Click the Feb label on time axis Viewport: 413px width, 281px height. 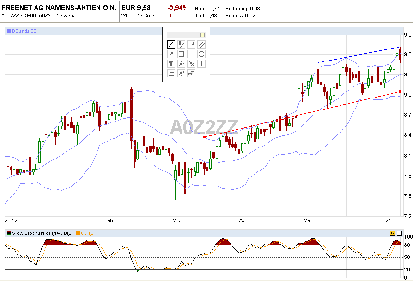[x=109, y=220]
